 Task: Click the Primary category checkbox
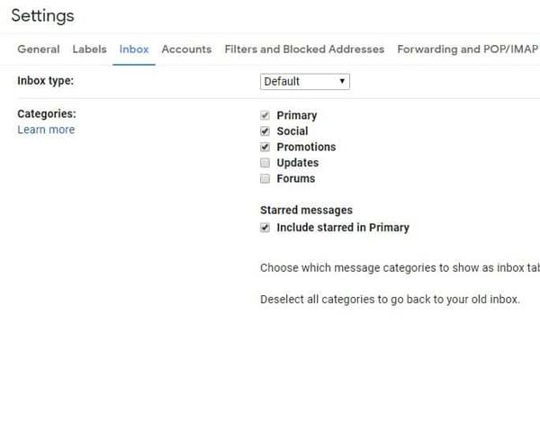265,116
